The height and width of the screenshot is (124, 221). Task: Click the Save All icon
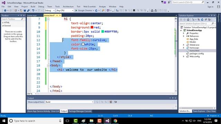coord(28,11)
